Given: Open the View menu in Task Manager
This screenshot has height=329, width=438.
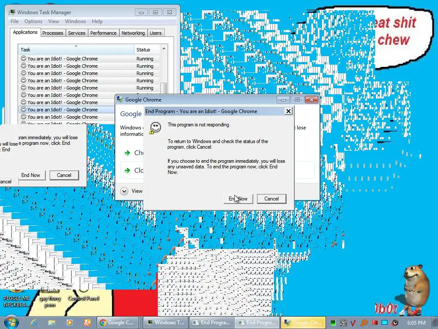Looking at the screenshot, I should (x=53, y=21).
